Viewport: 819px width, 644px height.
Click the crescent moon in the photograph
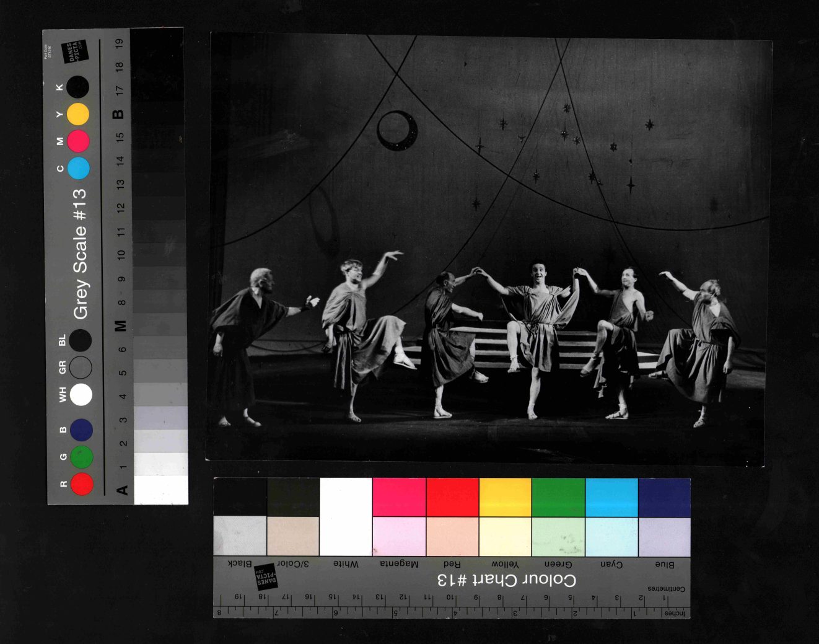398,130
